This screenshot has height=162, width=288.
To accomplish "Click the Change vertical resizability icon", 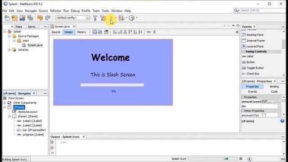I will click(x=154, y=32).
